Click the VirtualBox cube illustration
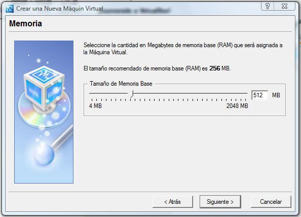 (44, 87)
